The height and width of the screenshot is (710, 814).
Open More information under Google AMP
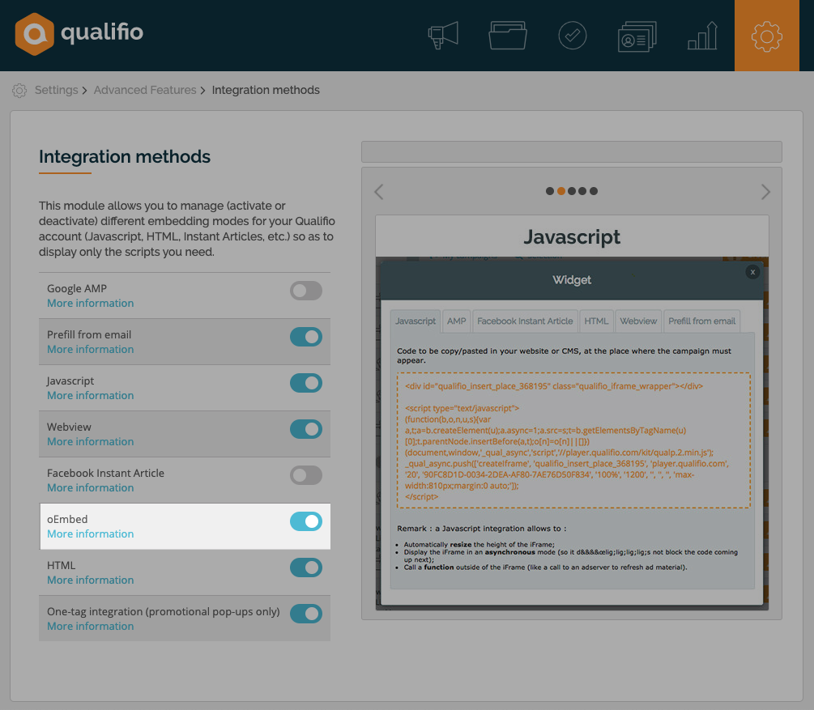(91, 303)
